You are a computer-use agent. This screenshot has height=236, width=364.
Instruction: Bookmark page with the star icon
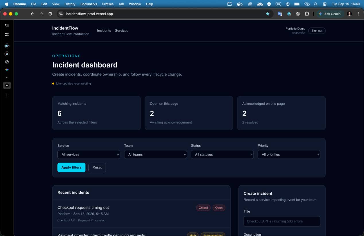[268, 14]
